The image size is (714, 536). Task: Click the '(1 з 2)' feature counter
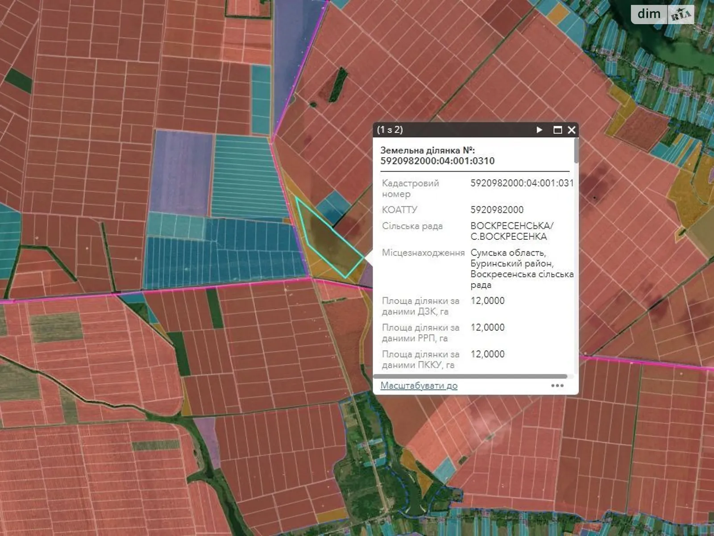tap(390, 130)
